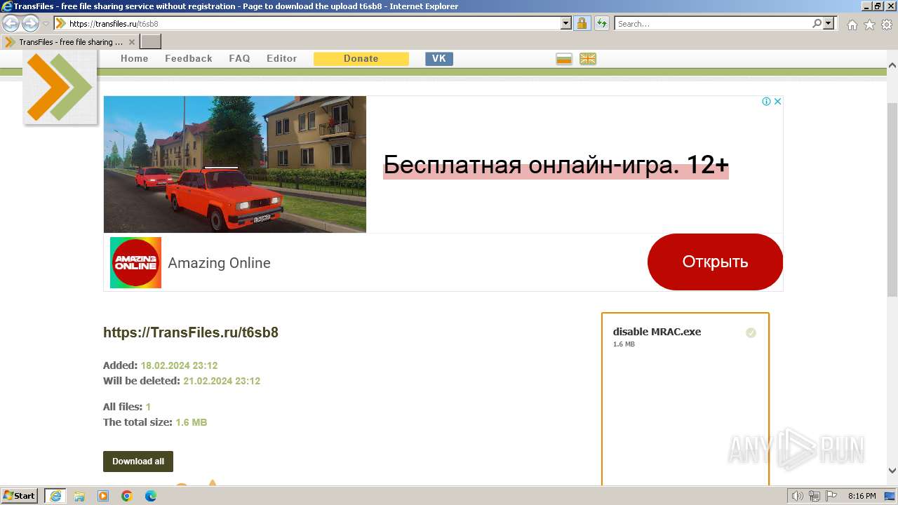Screen dimensions: 898x505
Task: Open the Editor menu item
Action: point(282,59)
